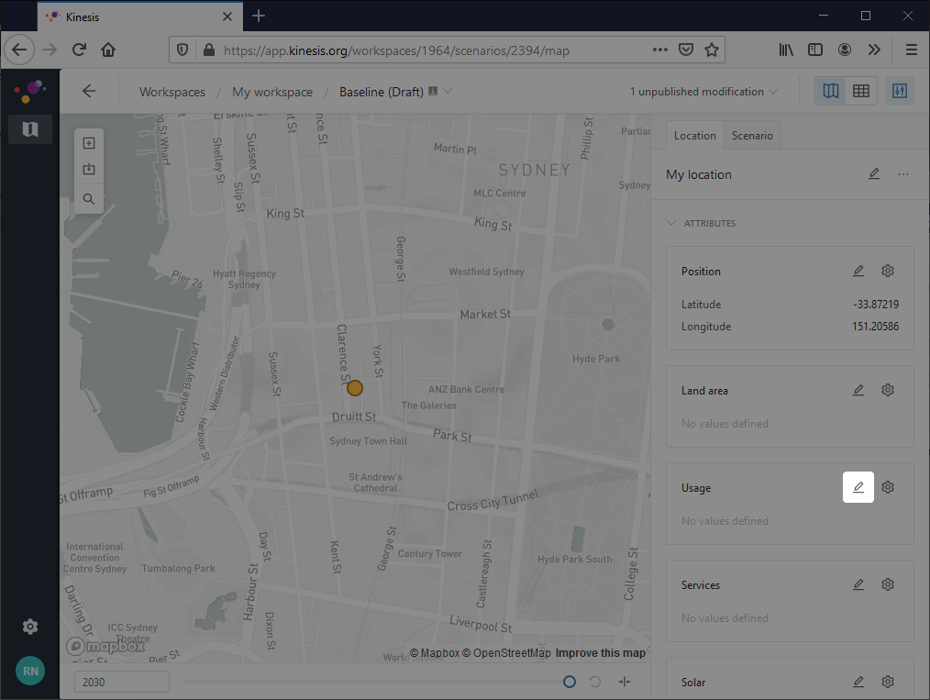This screenshot has height=700, width=930.
Task: Edit the Services attribute
Action: tap(858, 584)
